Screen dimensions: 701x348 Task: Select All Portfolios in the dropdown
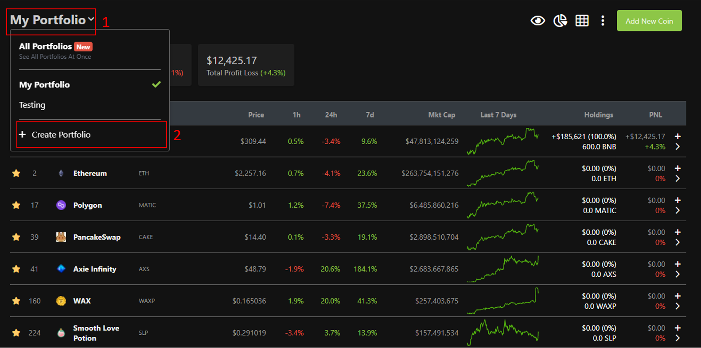coord(55,50)
